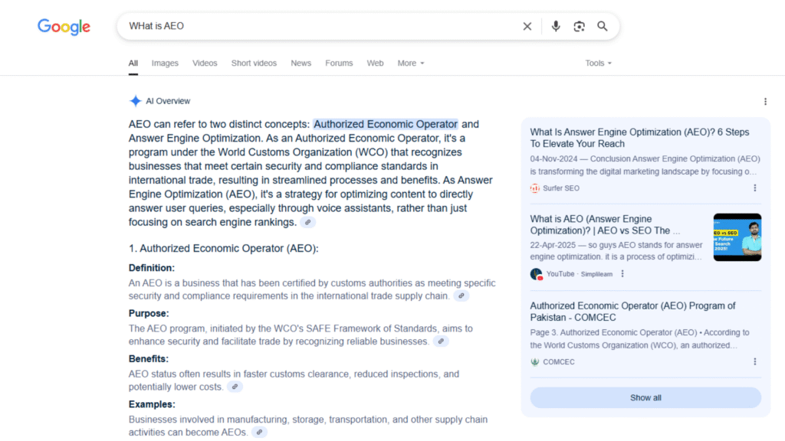The height and width of the screenshot is (441, 785).
Task: Click the YouTube Simplilearn channel icon
Action: pyautogui.click(x=536, y=274)
